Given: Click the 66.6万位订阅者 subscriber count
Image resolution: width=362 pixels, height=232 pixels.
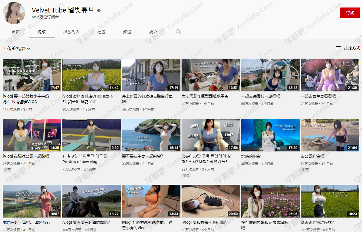Looking at the screenshot, I should click(45, 17).
